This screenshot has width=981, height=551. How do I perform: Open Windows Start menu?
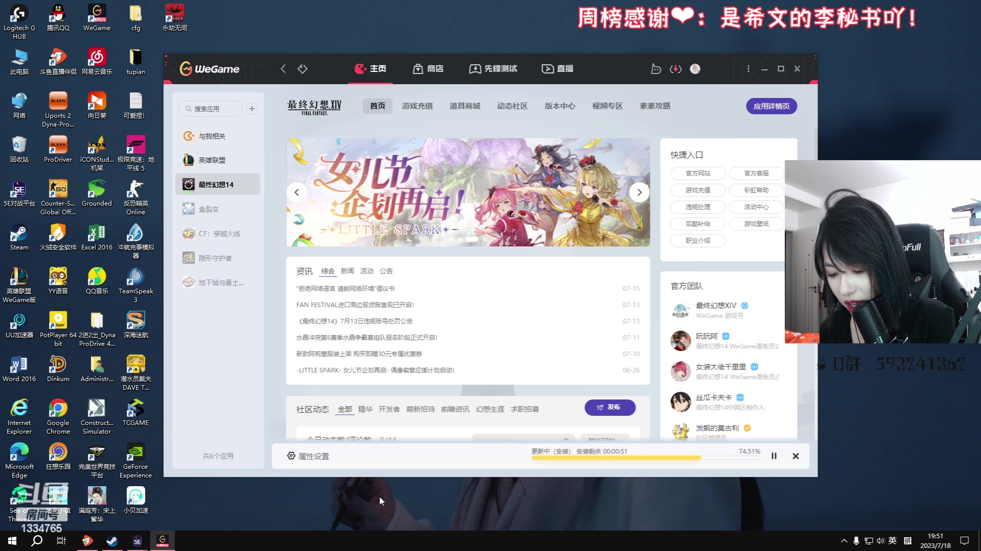[12, 541]
